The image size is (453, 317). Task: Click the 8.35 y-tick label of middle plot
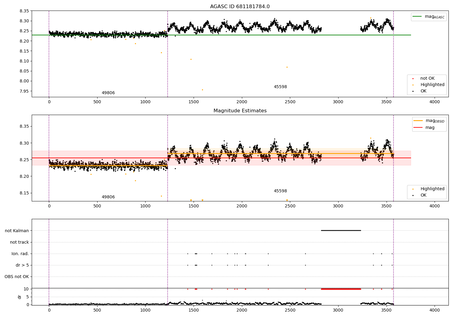click(x=24, y=126)
